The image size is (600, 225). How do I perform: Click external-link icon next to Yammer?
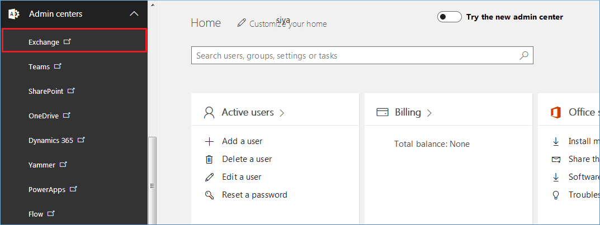63,165
